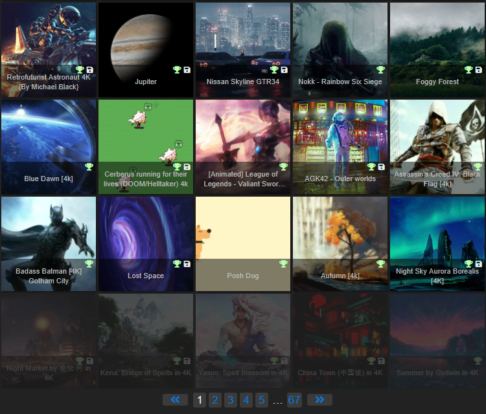Image resolution: width=486 pixels, height=414 pixels.
Task: Go to next pages with double-right arrow
Action: [x=319, y=400]
